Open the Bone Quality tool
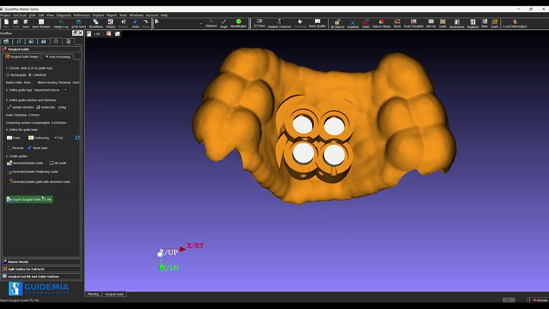Screen dimensions: 549x309 click(317, 23)
